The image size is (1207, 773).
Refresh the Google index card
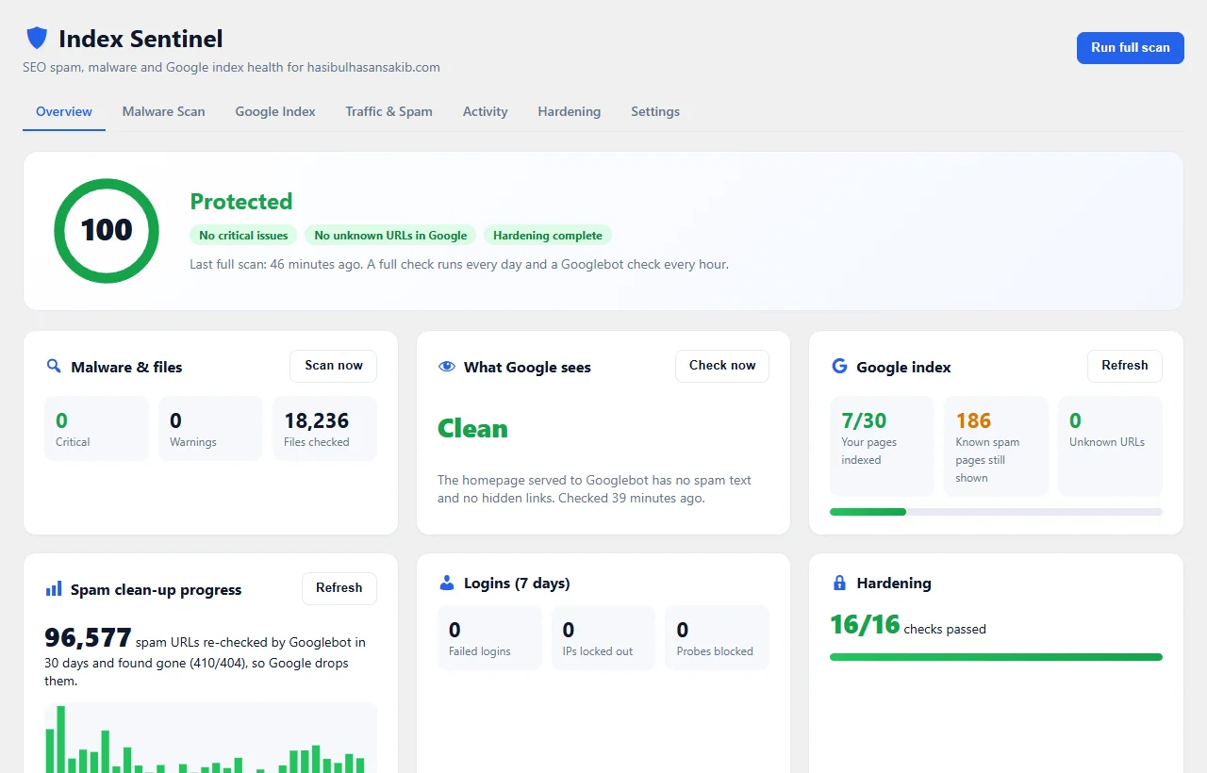pos(1125,366)
